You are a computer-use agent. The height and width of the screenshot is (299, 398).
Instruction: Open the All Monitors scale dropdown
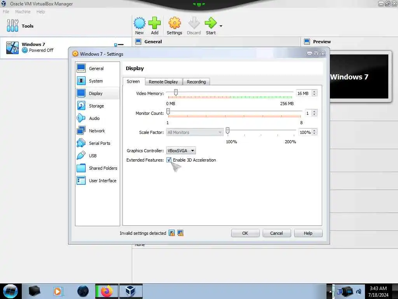(195, 132)
